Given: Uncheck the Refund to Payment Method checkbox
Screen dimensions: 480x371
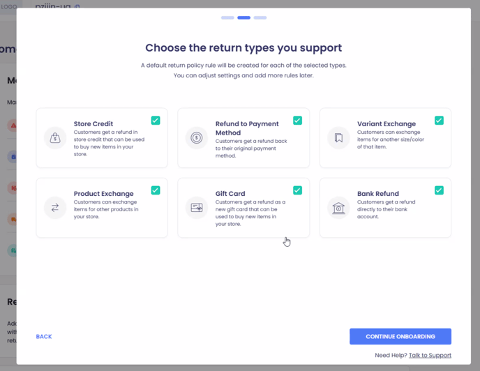Looking at the screenshot, I should coord(297,121).
